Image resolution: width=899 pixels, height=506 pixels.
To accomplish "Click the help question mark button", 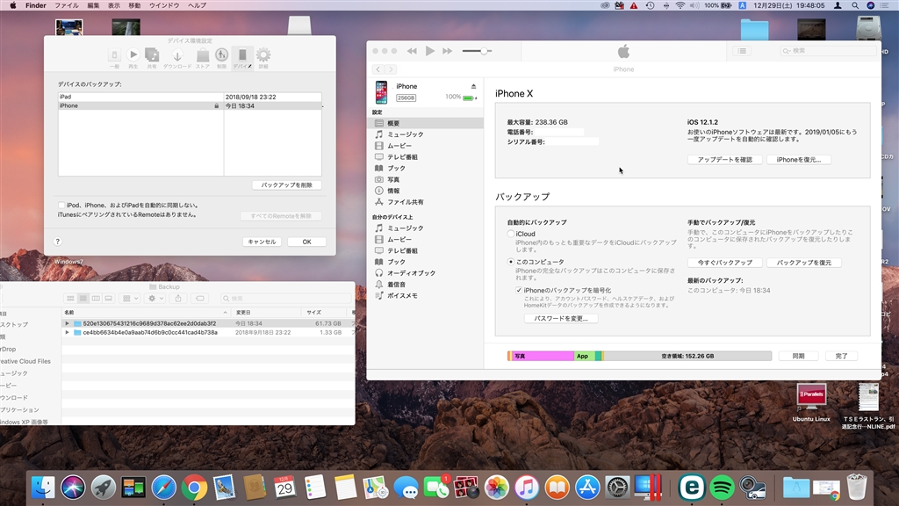I will (x=58, y=242).
